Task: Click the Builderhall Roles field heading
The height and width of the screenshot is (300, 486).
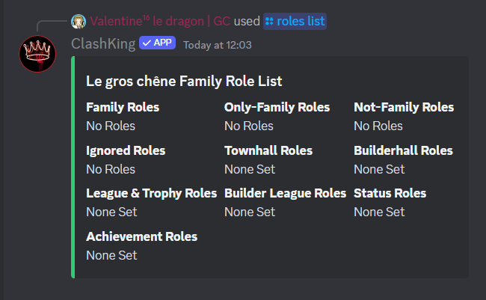Action: pyautogui.click(x=403, y=150)
